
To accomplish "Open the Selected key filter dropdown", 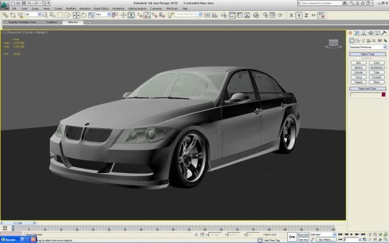I will [x=323, y=234].
